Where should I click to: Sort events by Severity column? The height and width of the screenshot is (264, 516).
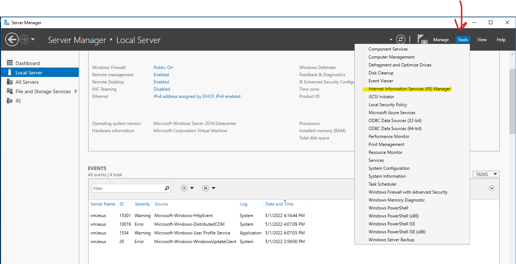[x=142, y=204]
